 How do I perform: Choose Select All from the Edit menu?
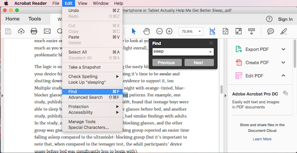pos(92,52)
